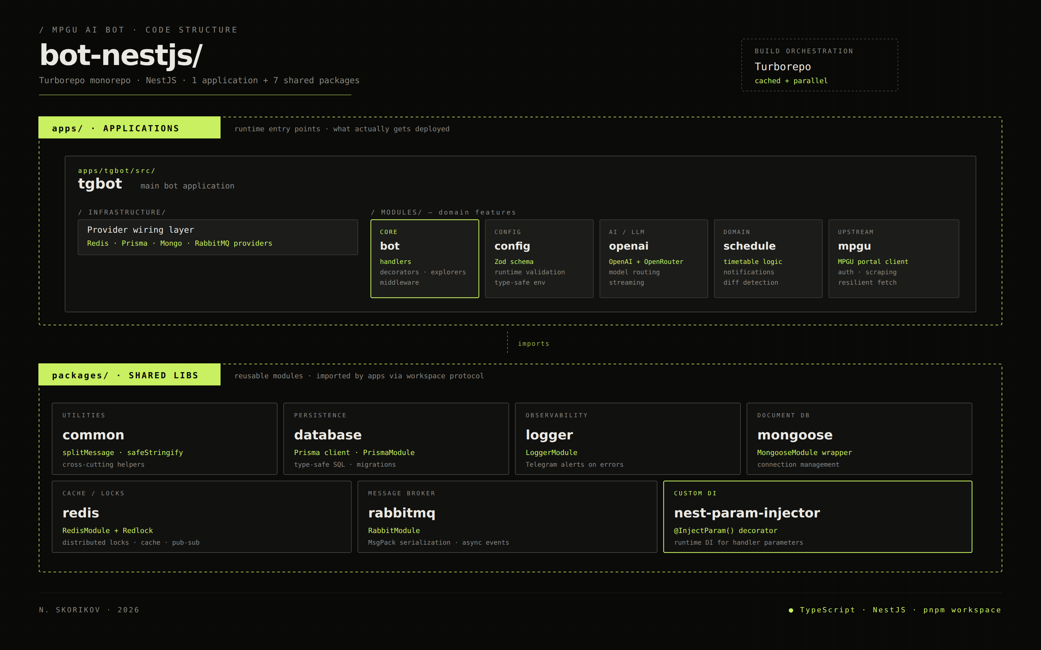Screen dimensions: 1041x650
Task: Click the tgbot application heading
Action: point(100,184)
